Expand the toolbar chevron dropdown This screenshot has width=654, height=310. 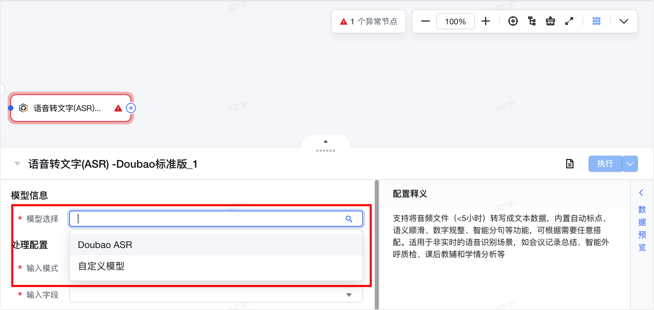pyautogui.click(x=624, y=21)
